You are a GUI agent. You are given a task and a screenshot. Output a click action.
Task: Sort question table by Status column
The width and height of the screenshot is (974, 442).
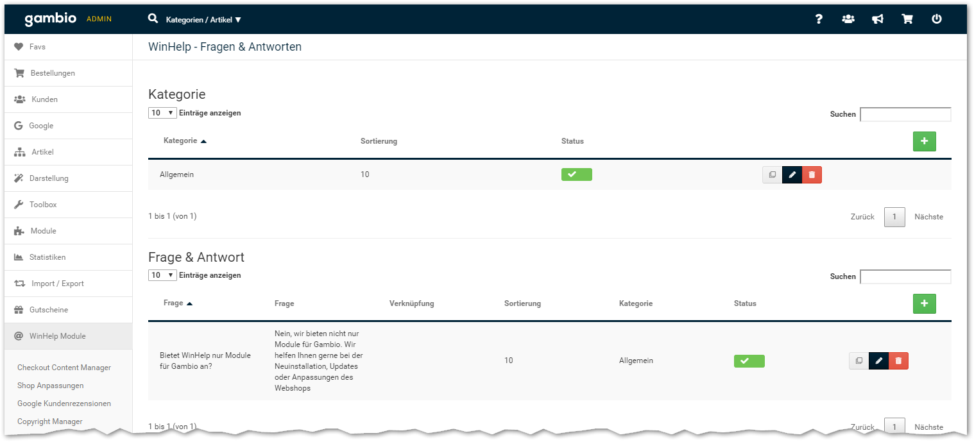pos(745,303)
